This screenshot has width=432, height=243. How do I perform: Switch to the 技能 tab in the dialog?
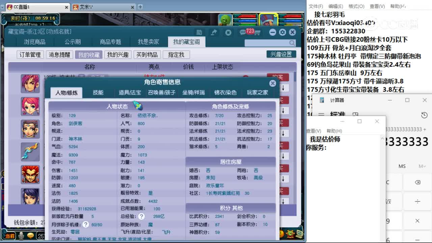pyautogui.click(x=98, y=93)
